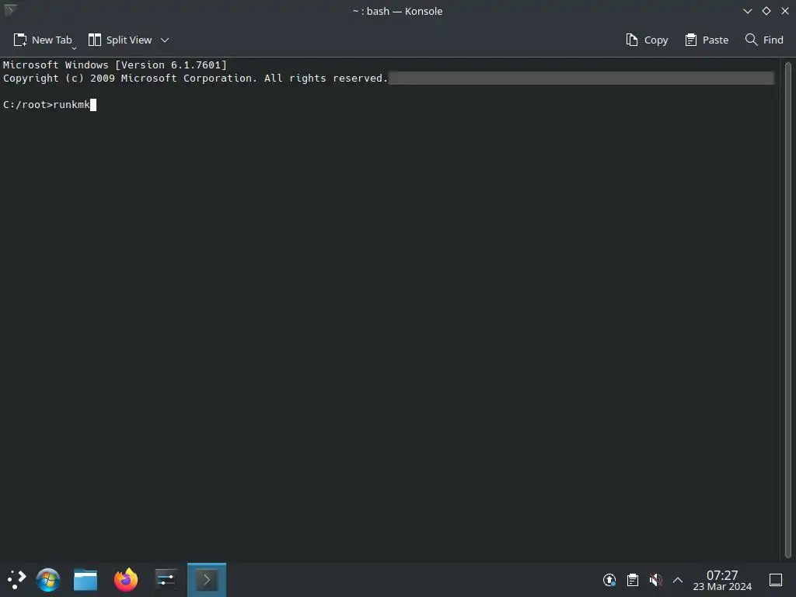This screenshot has width=796, height=597.
Task: Launch Firefox from the taskbar
Action: pyautogui.click(x=126, y=580)
